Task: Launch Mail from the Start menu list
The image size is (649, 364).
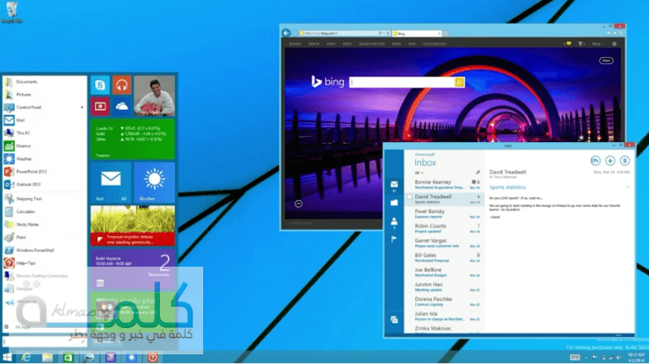Action: [x=44, y=120]
